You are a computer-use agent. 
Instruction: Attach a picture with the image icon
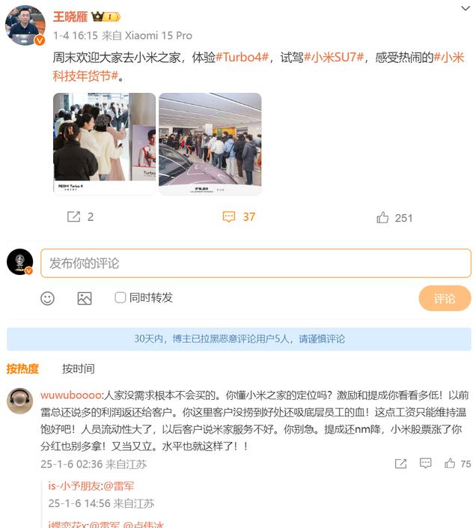(85, 298)
